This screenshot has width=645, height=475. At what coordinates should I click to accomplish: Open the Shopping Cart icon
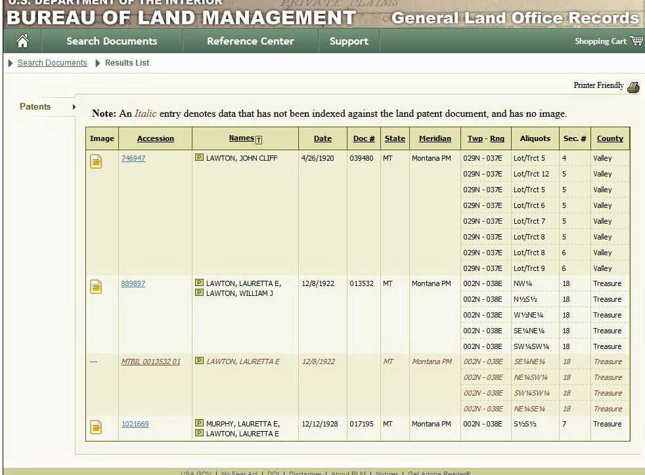(636, 41)
